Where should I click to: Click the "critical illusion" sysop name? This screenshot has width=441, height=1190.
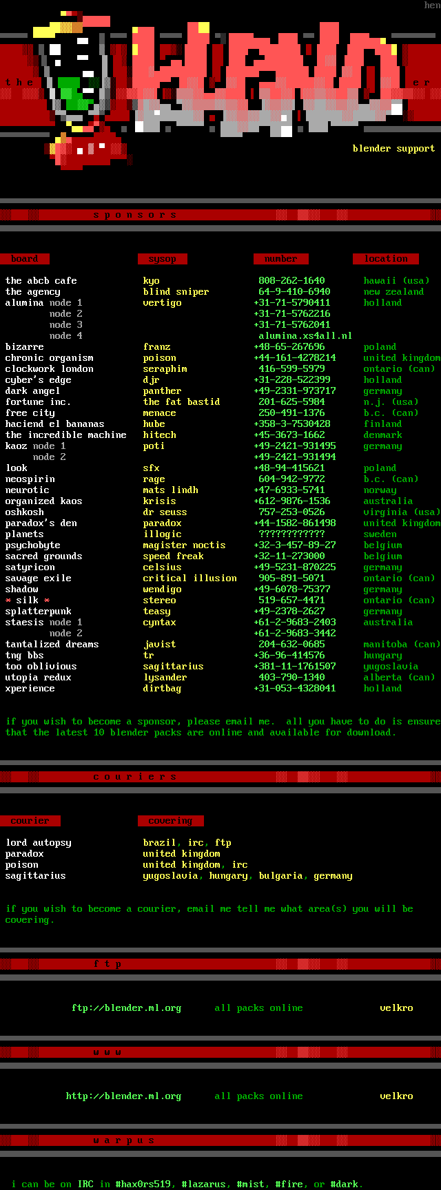[189, 578]
